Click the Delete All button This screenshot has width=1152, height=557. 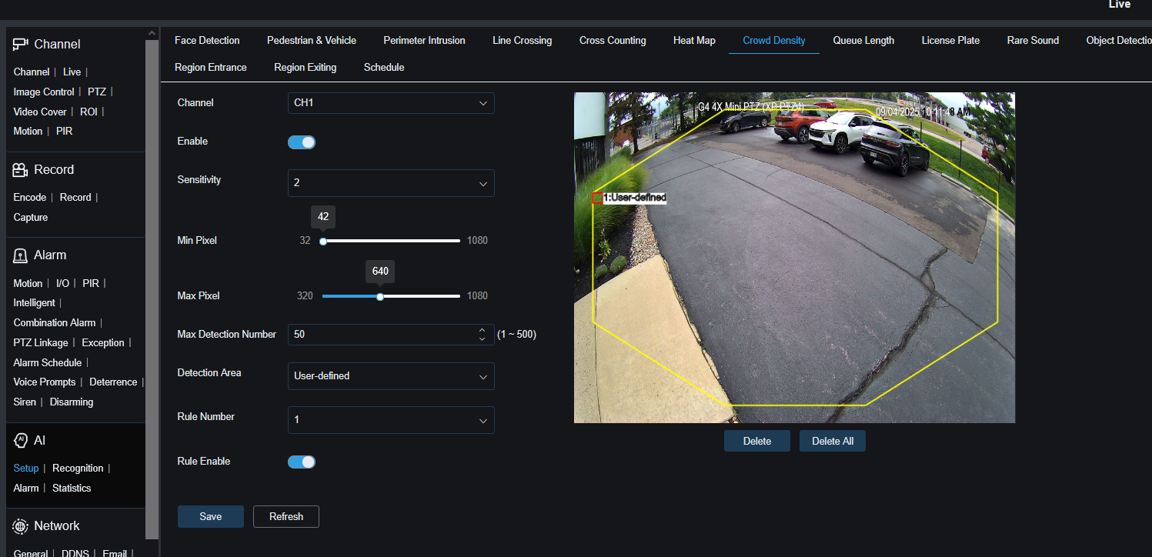click(833, 442)
